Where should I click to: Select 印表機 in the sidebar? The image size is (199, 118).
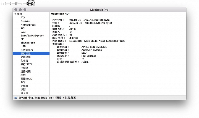[x=24, y=61]
